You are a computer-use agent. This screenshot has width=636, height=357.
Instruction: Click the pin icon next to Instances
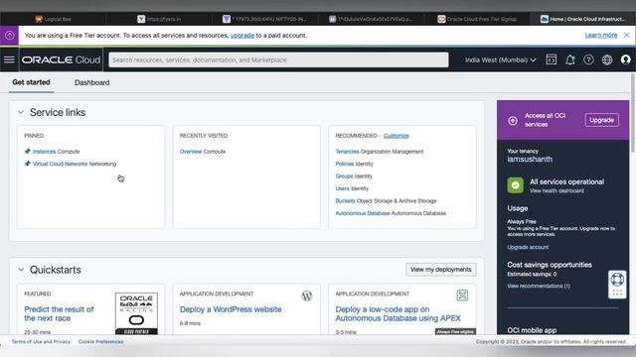click(27, 152)
